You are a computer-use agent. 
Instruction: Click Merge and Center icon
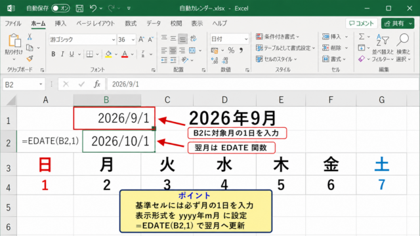coord(192,50)
